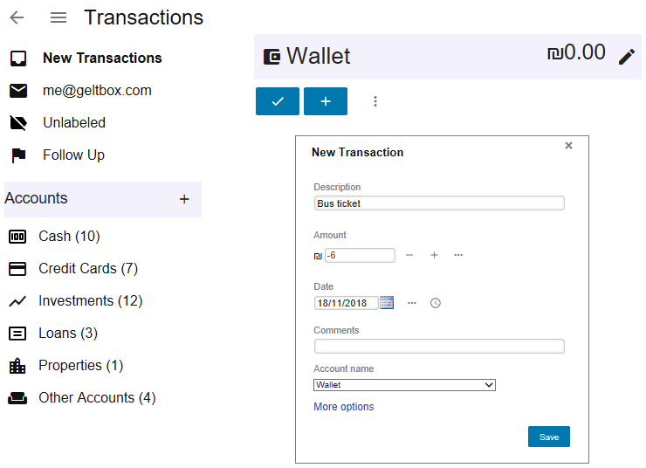The image size is (646, 468).
Task: Add a new account with plus icon
Action: pos(184,199)
